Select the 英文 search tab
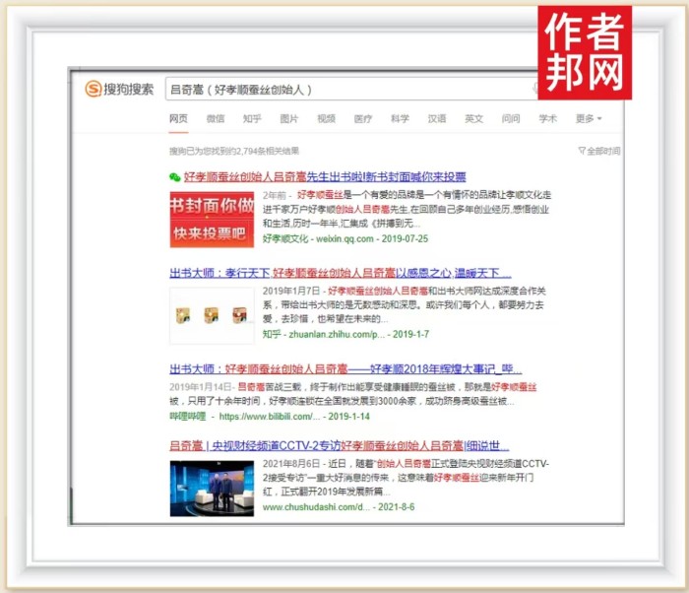689x593 pixels. (x=473, y=119)
